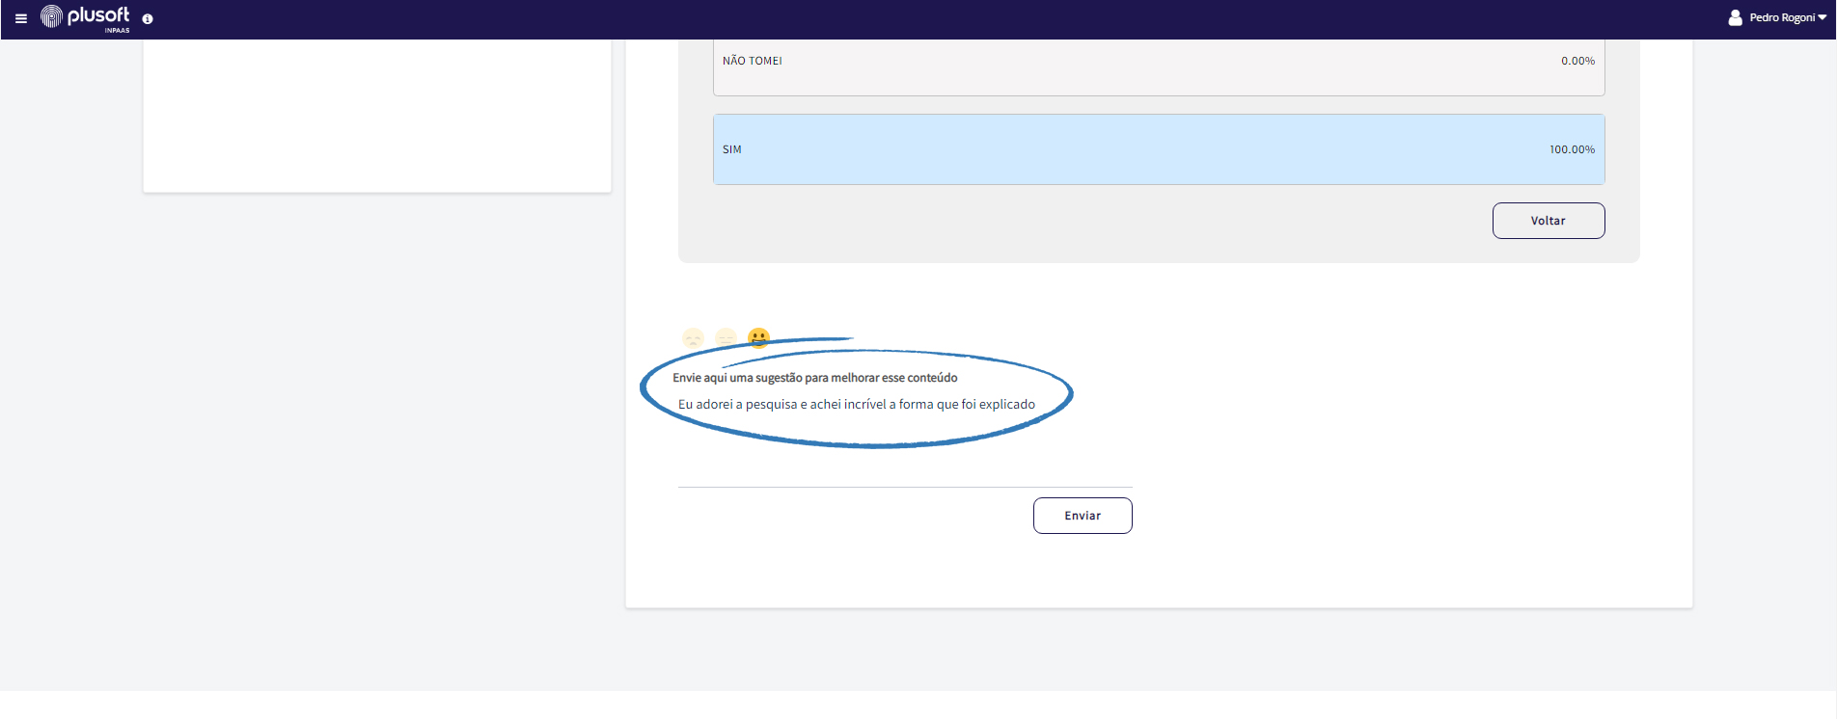Select the happy face rating emoji
The width and height of the screenshot is (1837, 719).
point(759,338)
